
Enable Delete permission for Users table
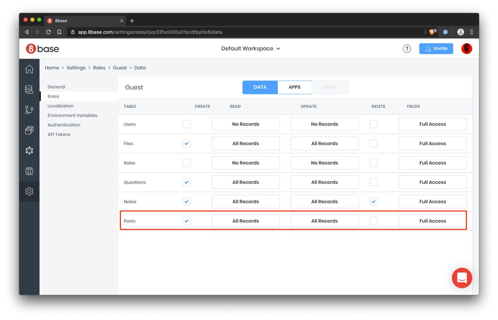(x=373, y=124)
